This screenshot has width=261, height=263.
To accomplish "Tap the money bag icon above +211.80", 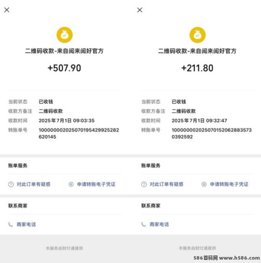I will 197,35.
